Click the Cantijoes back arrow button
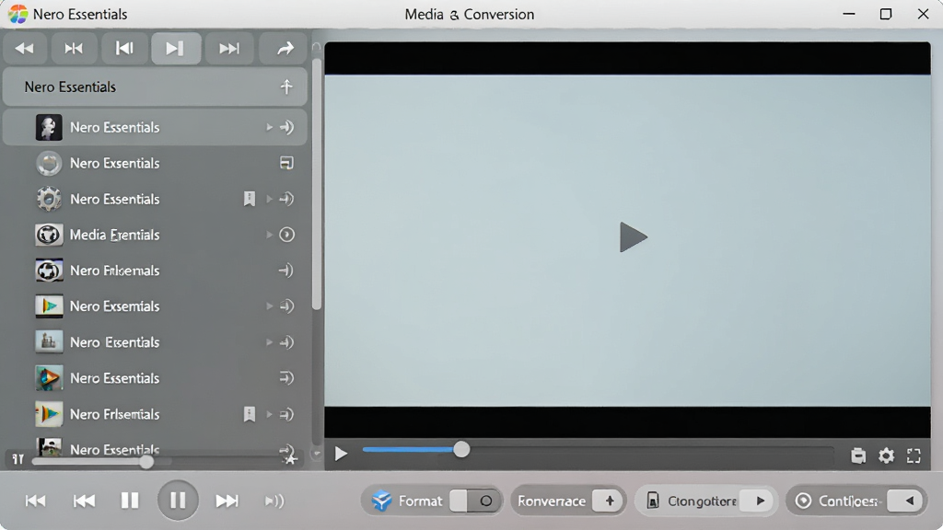 click(x=906, y=501)
